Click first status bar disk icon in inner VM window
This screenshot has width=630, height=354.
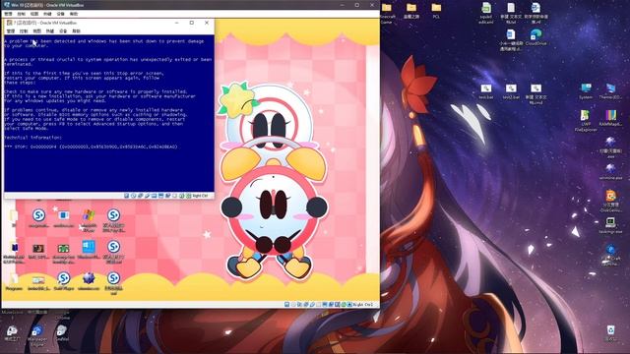(127, 196)
